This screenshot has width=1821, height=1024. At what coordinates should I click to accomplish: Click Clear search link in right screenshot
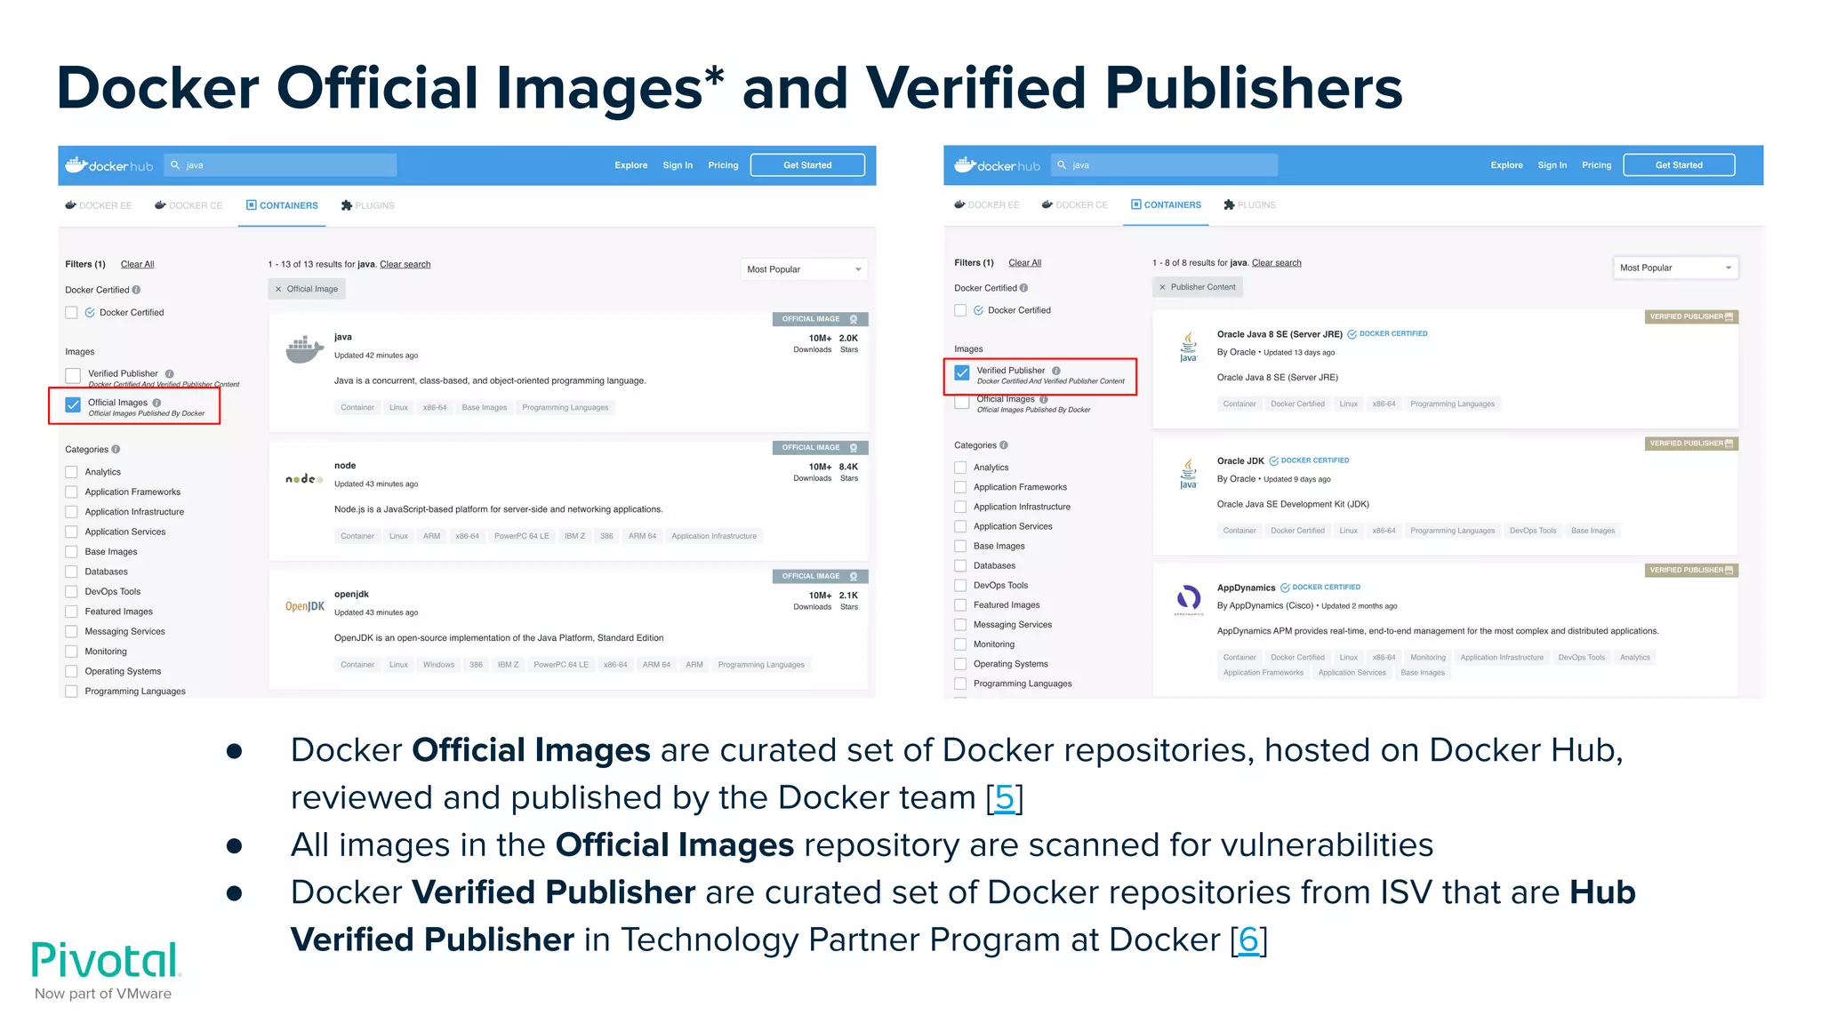pyautogui.click(x=1277, y=263)
